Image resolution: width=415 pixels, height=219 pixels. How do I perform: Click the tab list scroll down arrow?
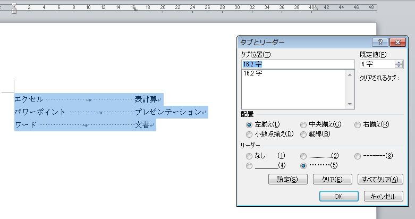click(x=350, y=104)
